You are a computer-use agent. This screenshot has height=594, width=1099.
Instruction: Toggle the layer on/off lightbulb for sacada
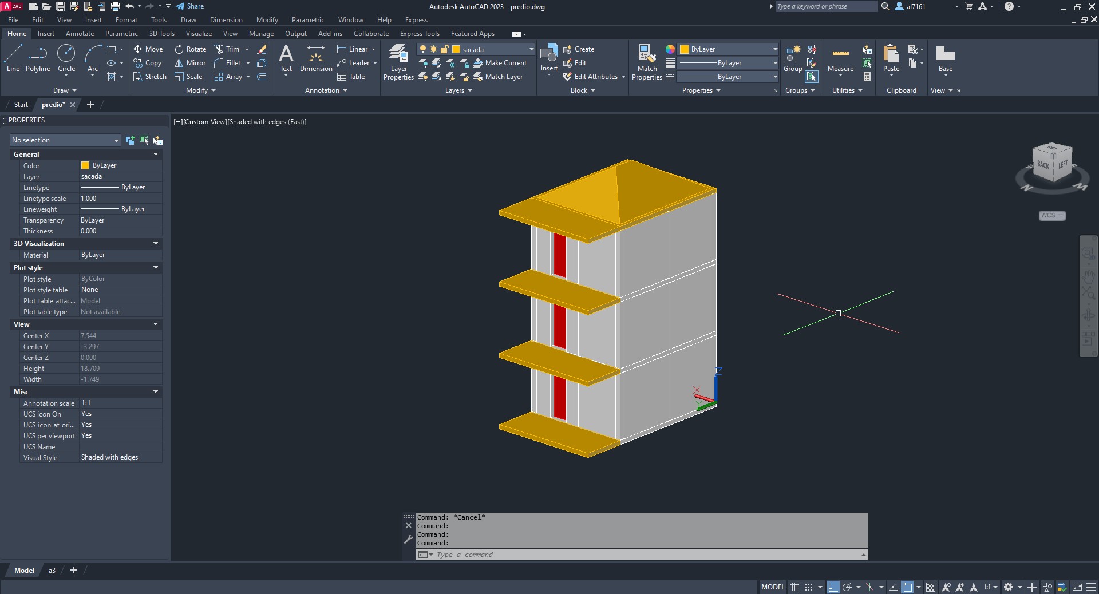pos(423,49)
